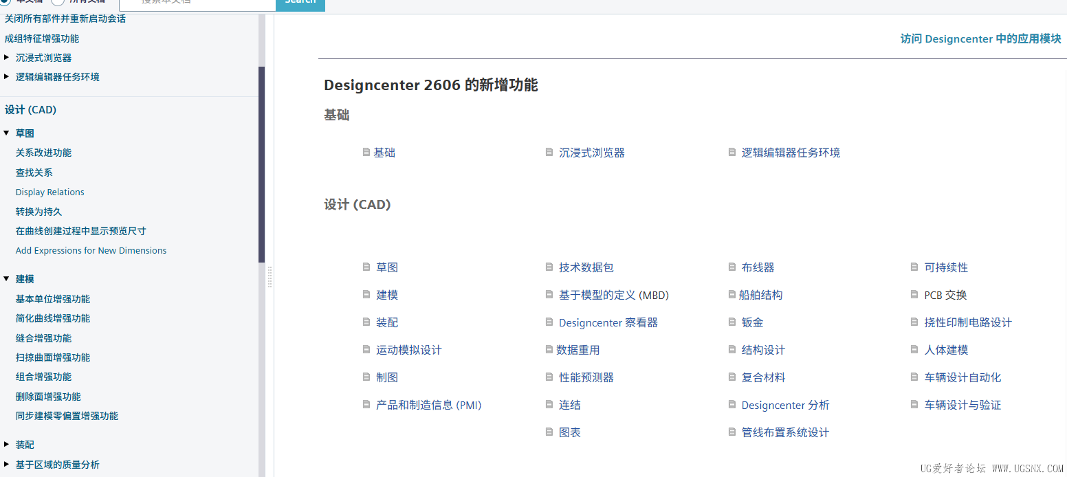Select the 所有文档 radio button
This screenshot has height=477, width=1067.
(58, 2)
